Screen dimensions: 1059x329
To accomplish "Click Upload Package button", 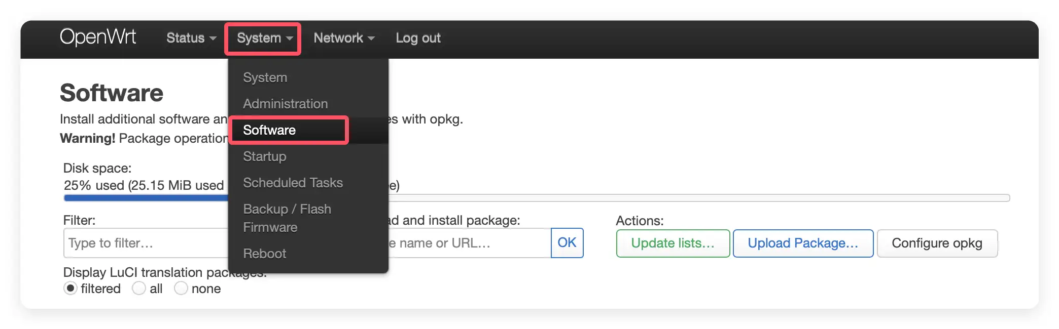I will (803, 243).
